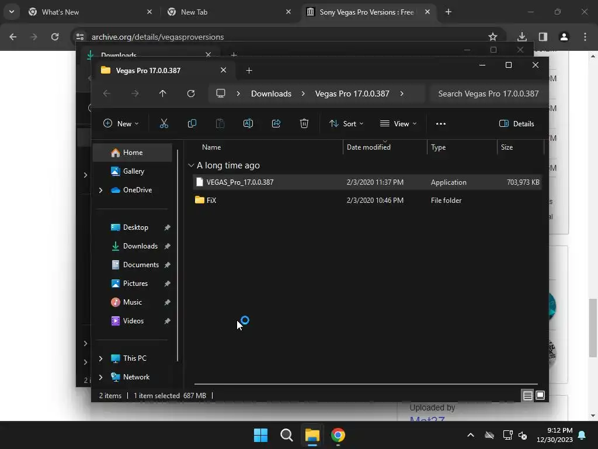Select the Vegas Pro 17.0.0.387 Explorer tab

[x=165, y=70]
